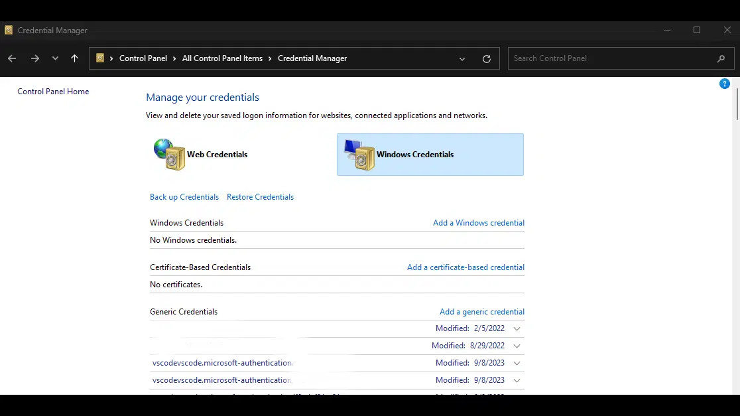Click the Search Control Panel field

point(610,58)
